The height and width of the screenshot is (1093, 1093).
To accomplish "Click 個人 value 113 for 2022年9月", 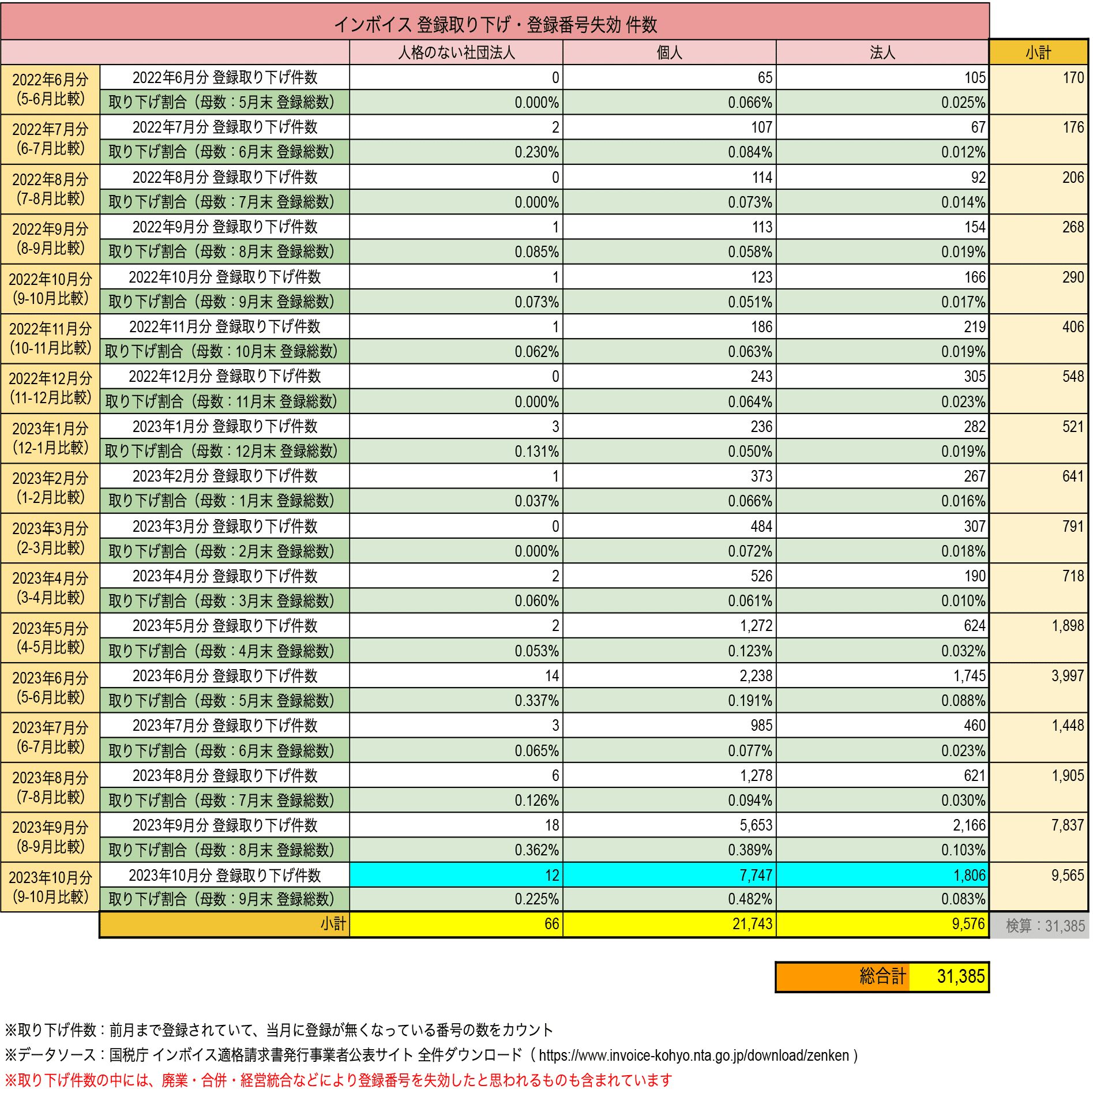I will [670, 227].
